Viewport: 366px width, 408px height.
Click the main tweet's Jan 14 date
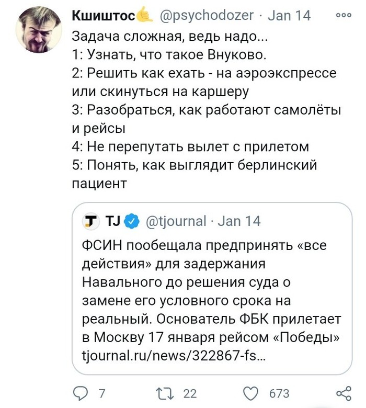click(290, 16)
